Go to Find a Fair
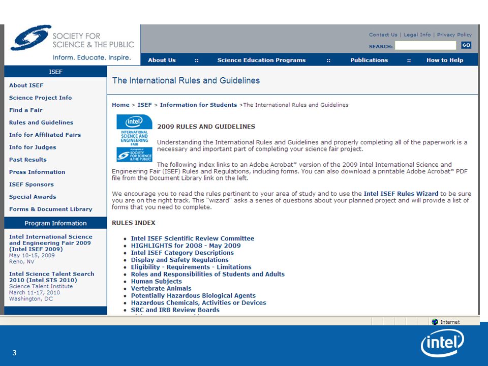 coord(25,110)
